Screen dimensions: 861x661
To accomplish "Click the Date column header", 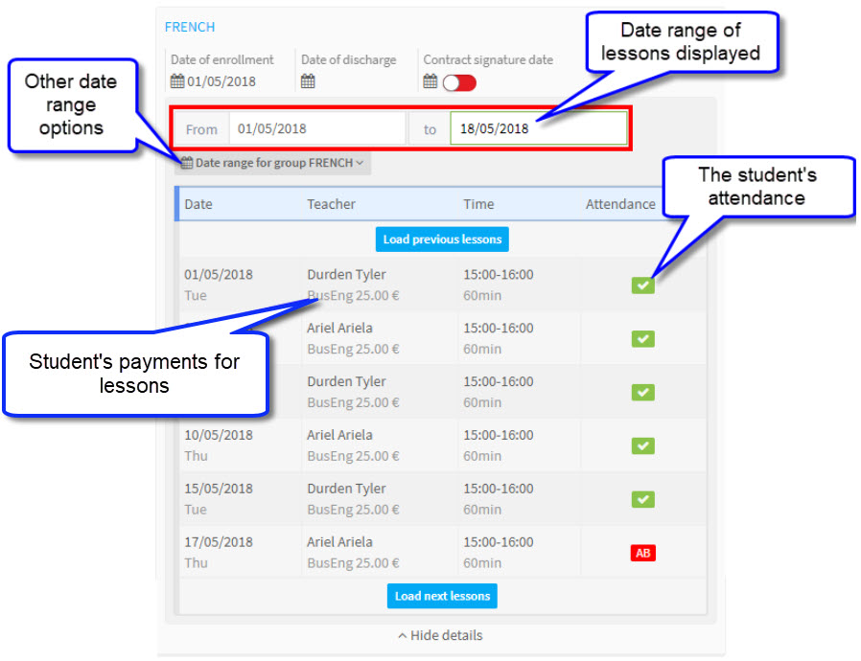I will (199, 204).
